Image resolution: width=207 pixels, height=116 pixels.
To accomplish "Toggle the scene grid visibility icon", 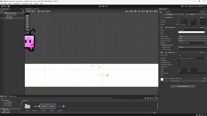I will pos(39,11).
